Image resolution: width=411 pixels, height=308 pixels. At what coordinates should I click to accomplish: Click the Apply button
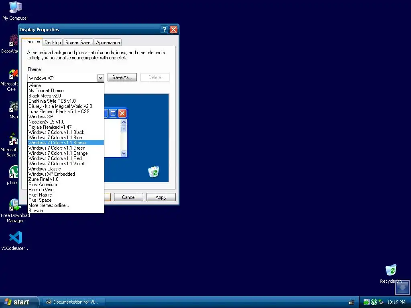click(x=161, y=197)
